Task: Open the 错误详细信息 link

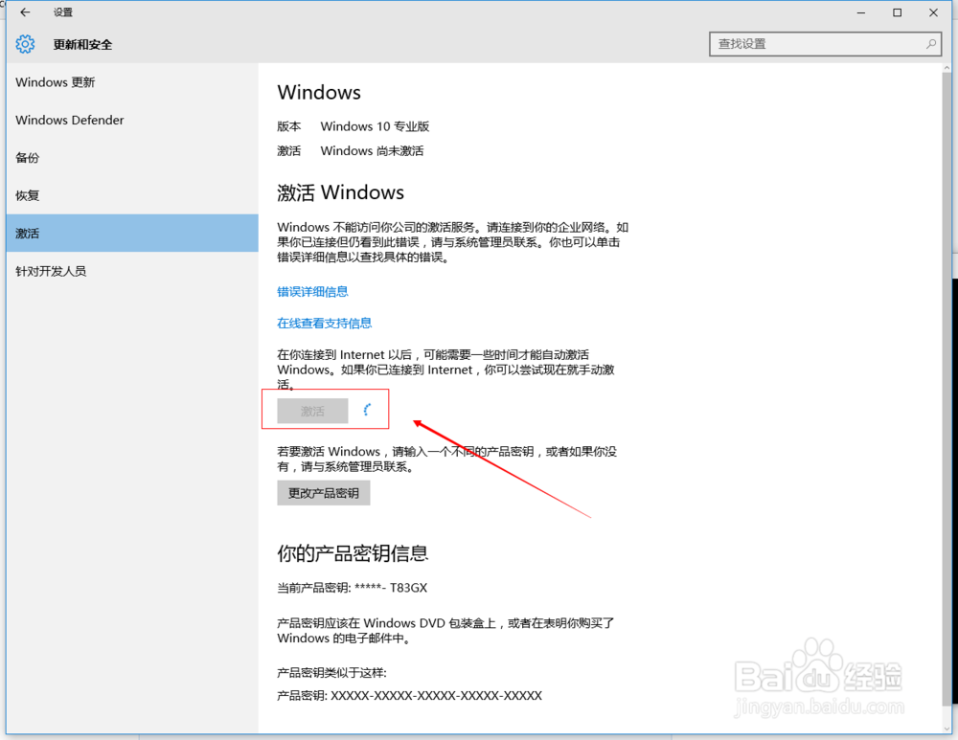Action: 310,291
